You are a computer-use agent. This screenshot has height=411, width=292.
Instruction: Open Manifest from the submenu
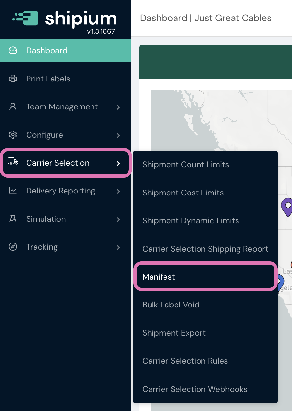click(x=159, y=277)
